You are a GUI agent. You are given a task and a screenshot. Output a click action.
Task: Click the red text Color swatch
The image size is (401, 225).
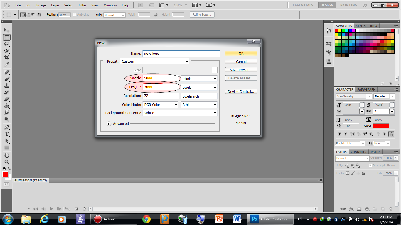click(x=381, y=126)
